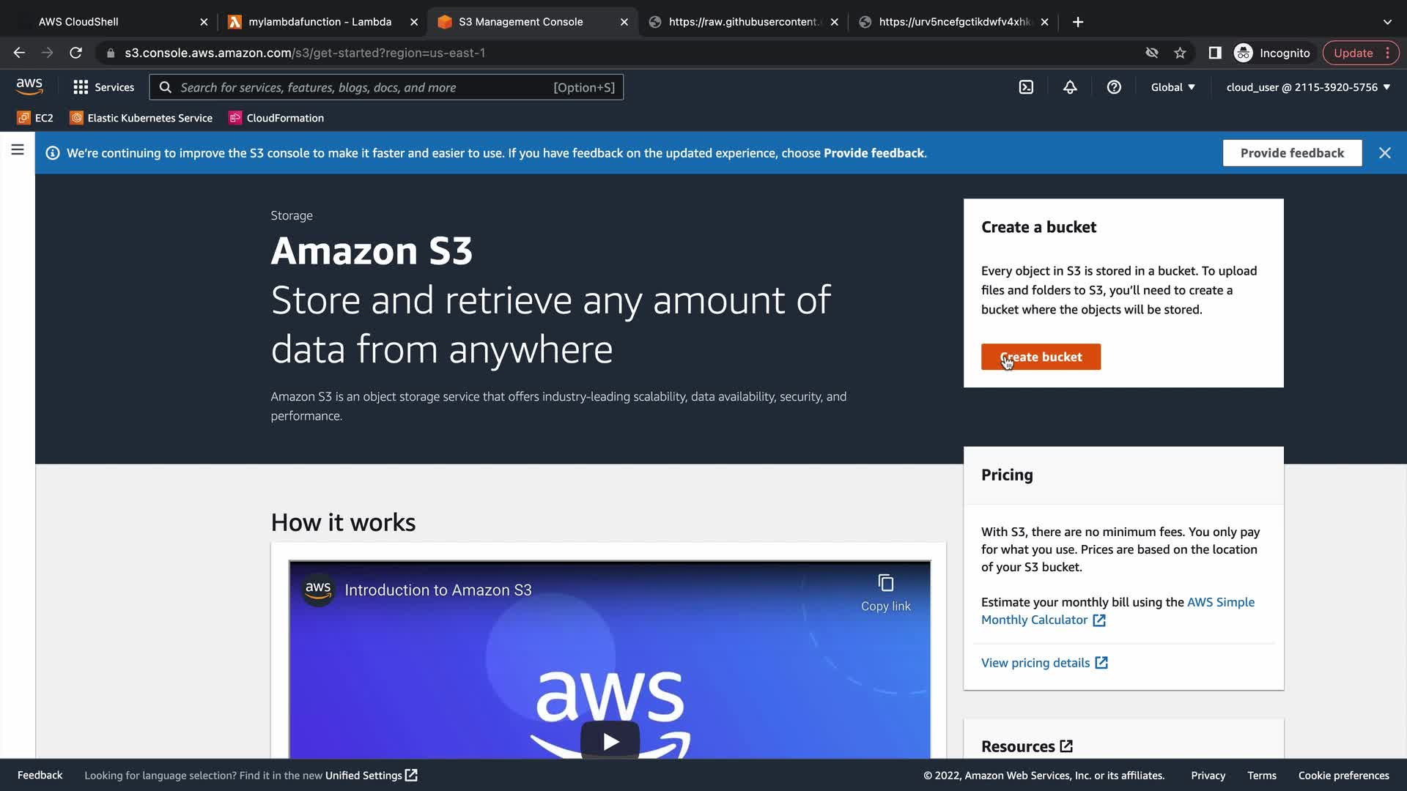Open the Services grid menu
Screen dimensions: 1407x791
coord(103,87)
